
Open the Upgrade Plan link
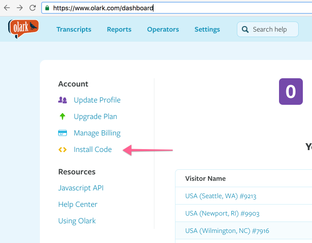tap(95, 116)
